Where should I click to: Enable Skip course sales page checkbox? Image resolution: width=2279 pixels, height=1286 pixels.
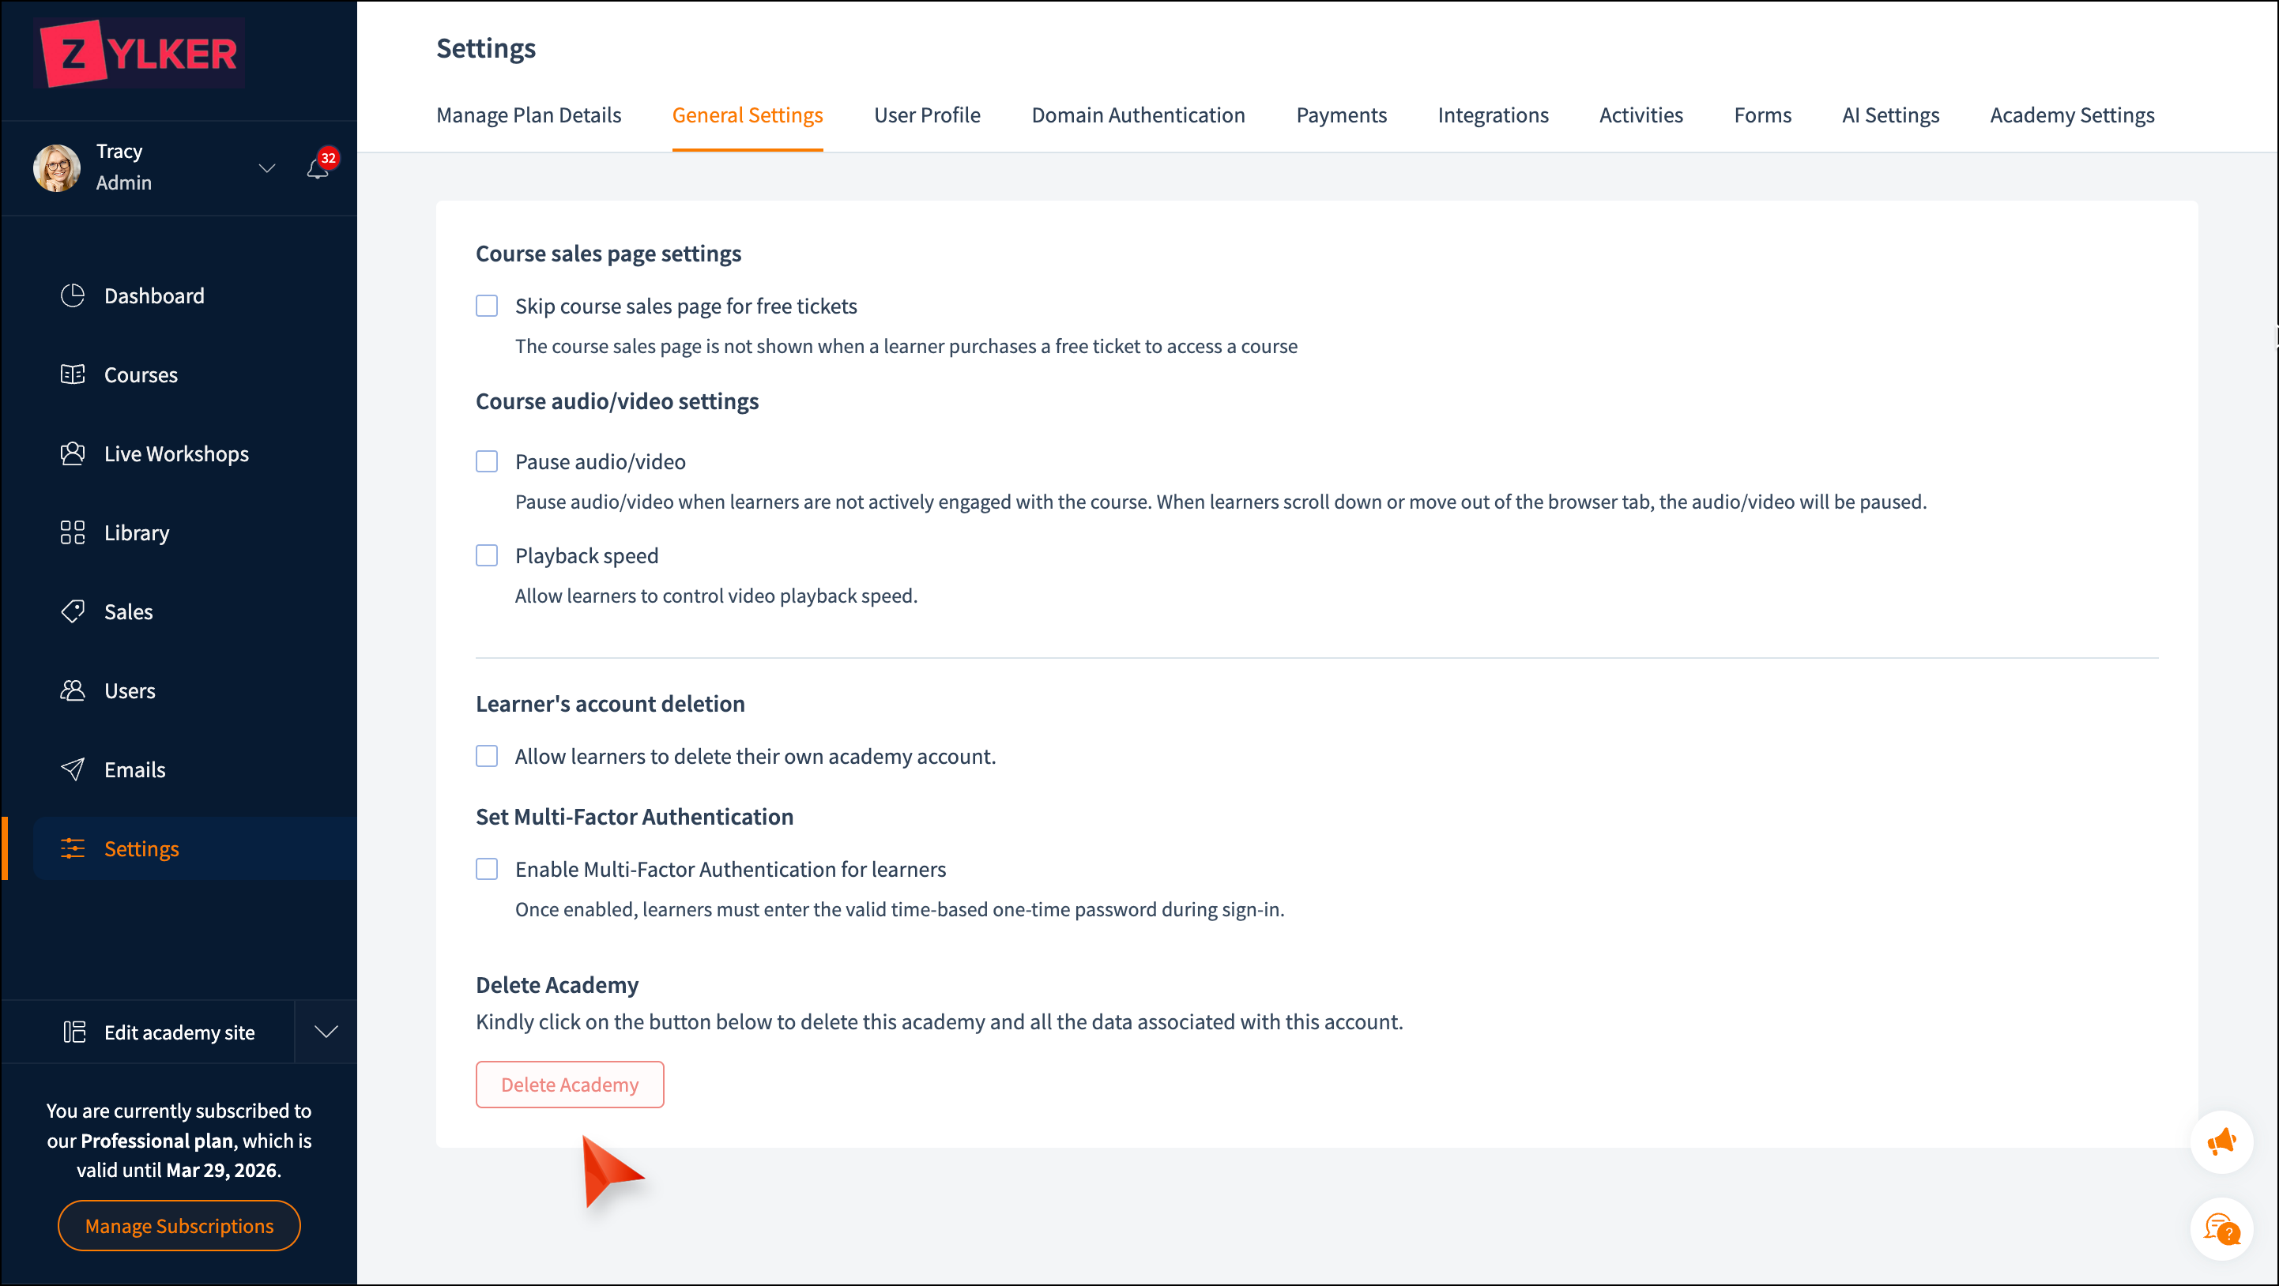(x=487, y=306)
